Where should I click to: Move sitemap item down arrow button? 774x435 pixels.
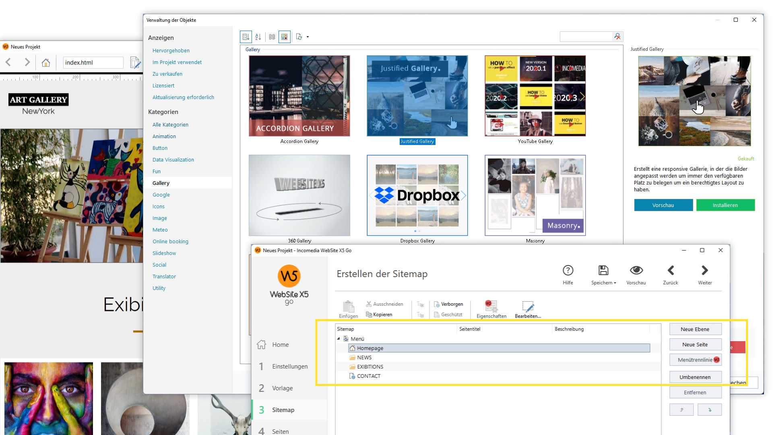pos(710,410)
